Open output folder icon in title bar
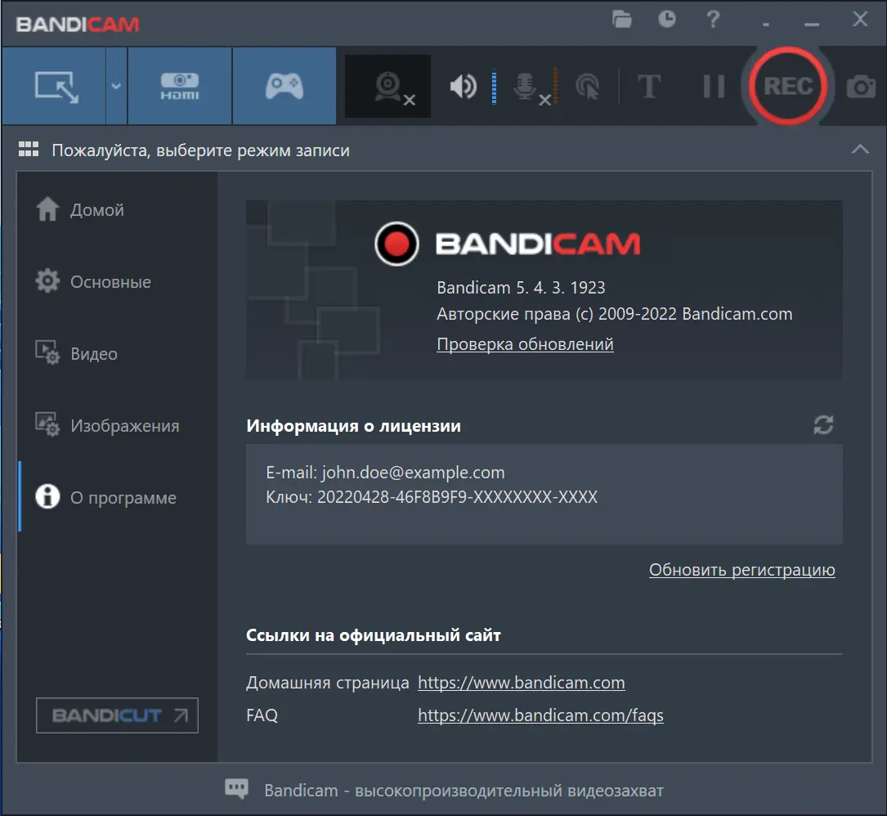 pos(621,20)
